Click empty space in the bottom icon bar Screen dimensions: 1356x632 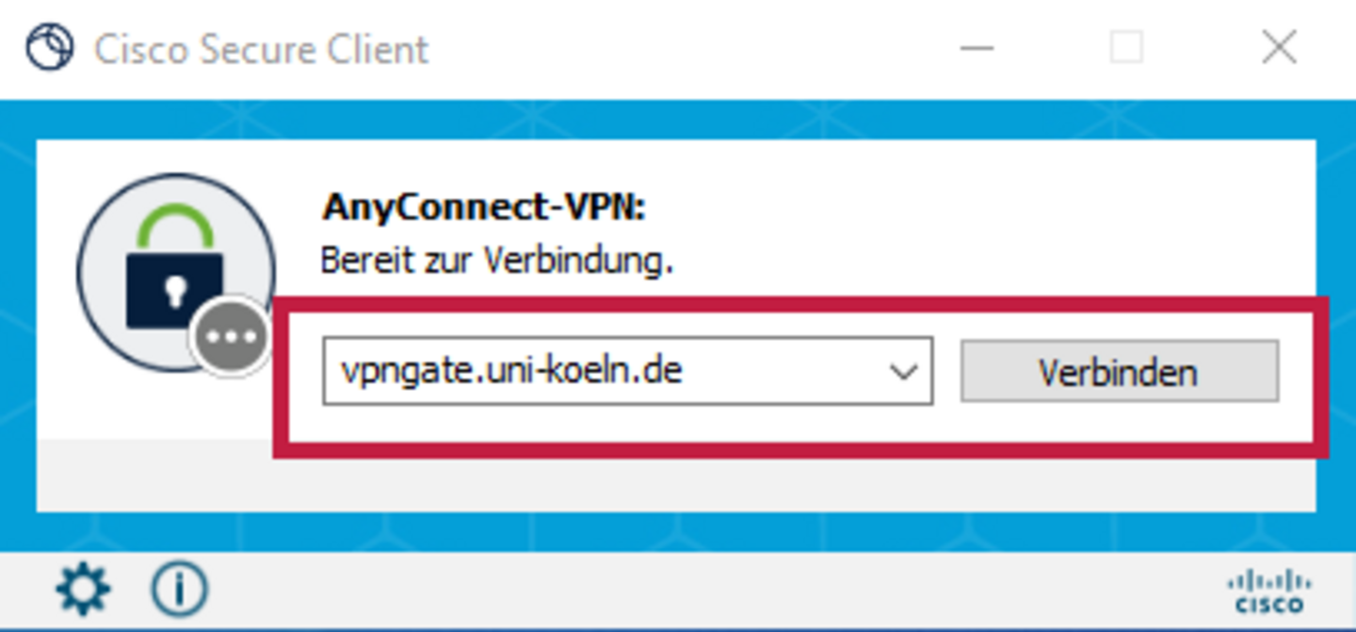[x=716, y=591]
